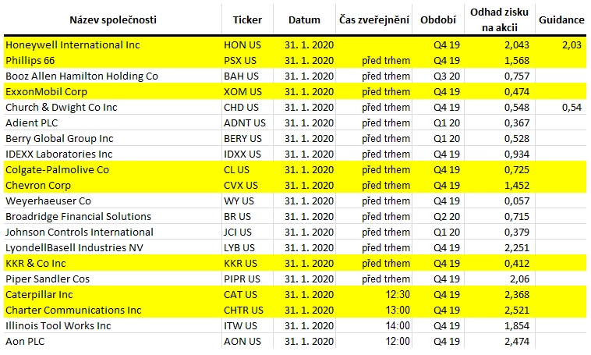The height and width of the screenshot is (355, 591).
Task: Click the Datum column header
Action: [x=304, y=20]
